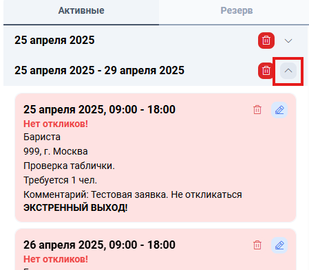Open the 25 апреля 2025, 09:00 - 18:00 heading
309x270 pixels.
point(99,109)
